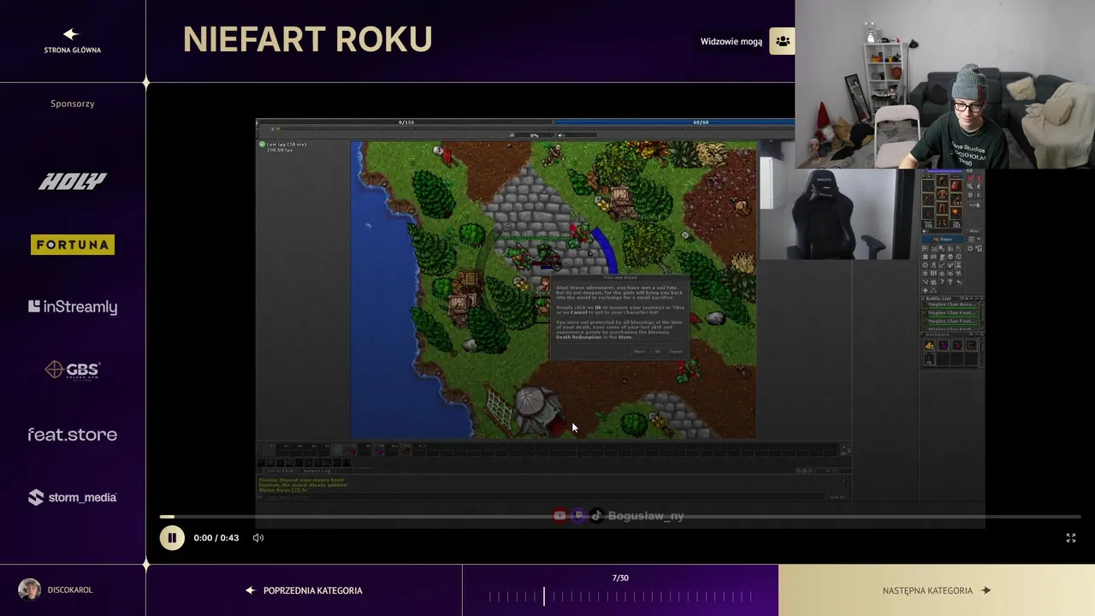
Task: Open the FORTUNA sponsor logo
Action: [73, 245]
